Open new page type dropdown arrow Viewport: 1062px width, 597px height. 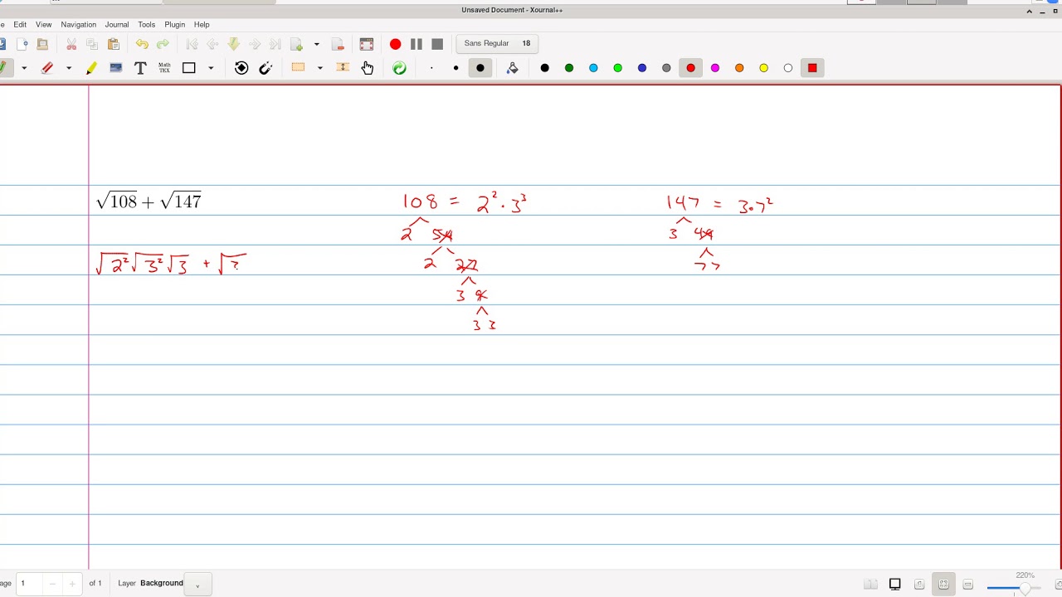tap(316, 44)
